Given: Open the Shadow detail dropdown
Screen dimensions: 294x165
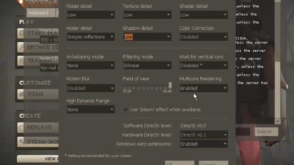Looking at the screenshot, I should tap(147, 37).
